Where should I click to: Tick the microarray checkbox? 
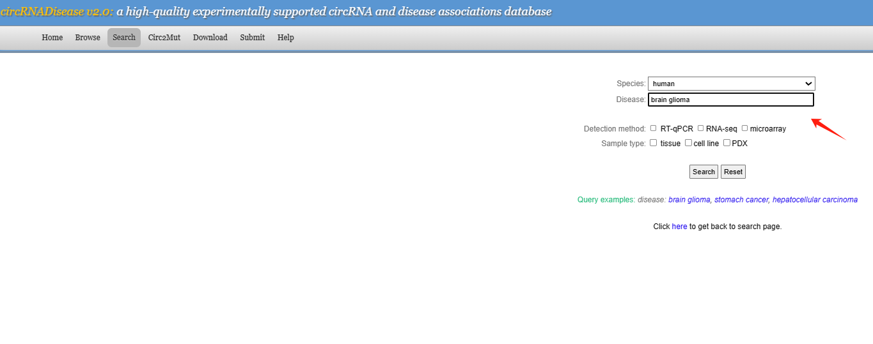[745, 128]
